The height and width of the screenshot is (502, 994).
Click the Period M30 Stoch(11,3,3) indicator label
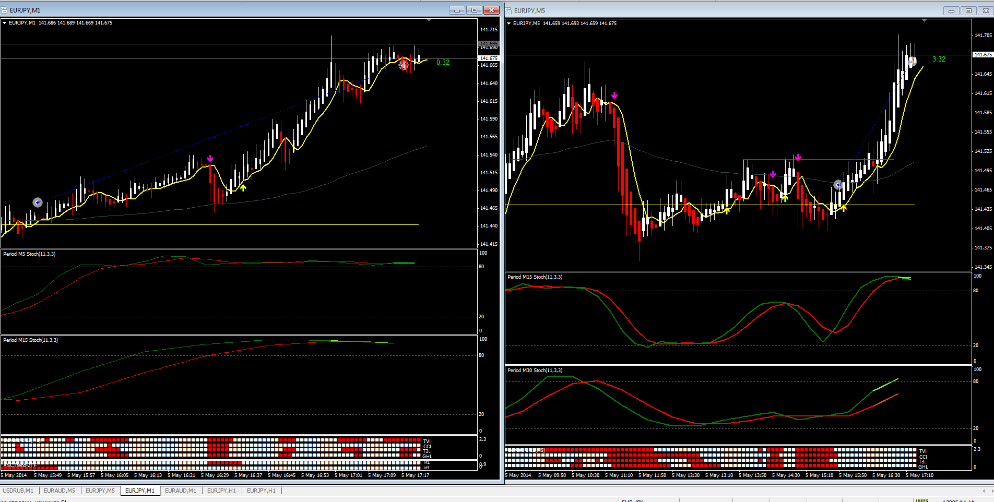[x=535, y=370]
